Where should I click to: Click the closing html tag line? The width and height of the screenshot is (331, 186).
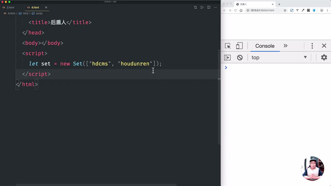(27, 84)
